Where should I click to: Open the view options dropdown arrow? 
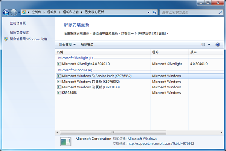pos(209,45)
